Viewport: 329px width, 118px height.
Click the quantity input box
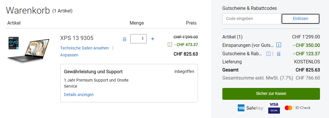[138, 39]
